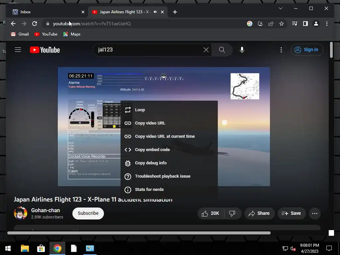Click the route map in video

(x=245, y=86)
